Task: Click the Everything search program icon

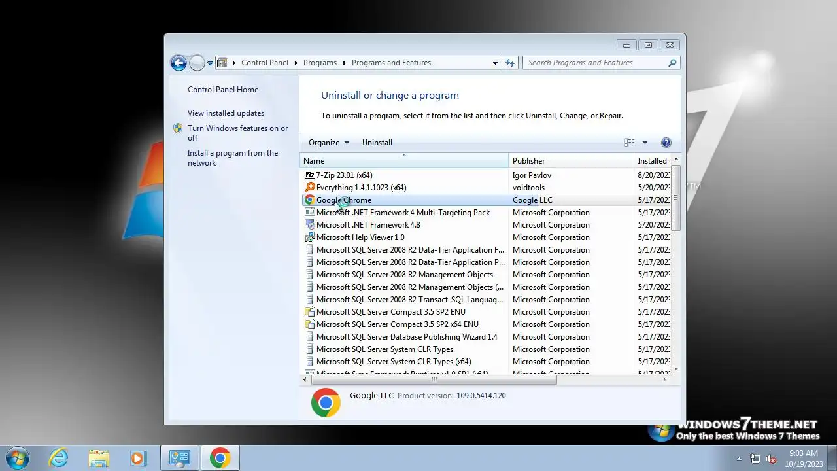Action: [310, 188]
